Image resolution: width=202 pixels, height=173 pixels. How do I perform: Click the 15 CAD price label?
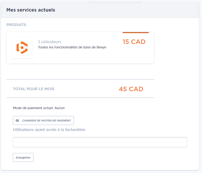[134, 42]
